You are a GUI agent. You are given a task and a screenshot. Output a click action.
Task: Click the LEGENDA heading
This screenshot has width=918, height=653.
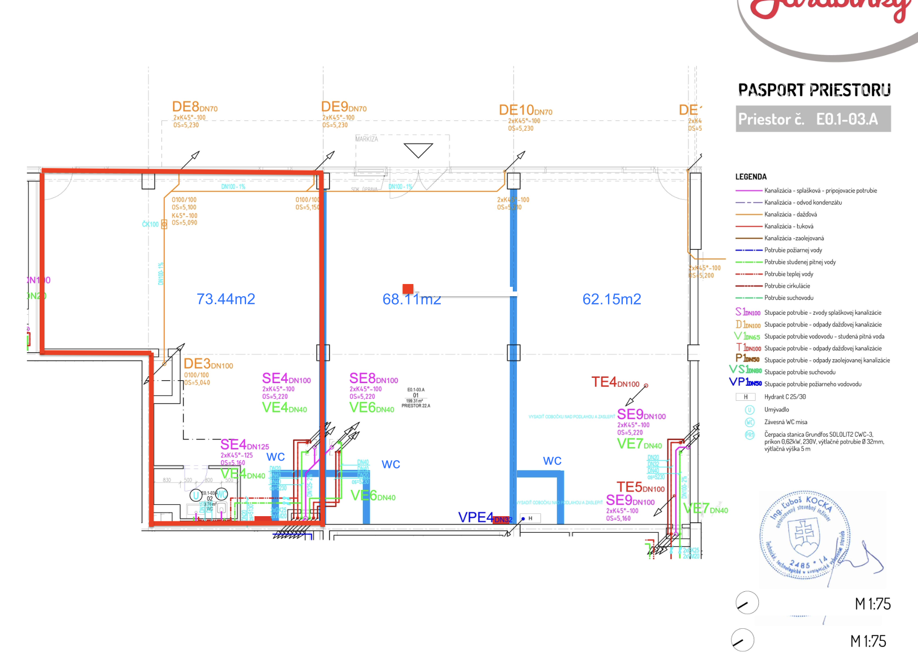coord(751,177)
